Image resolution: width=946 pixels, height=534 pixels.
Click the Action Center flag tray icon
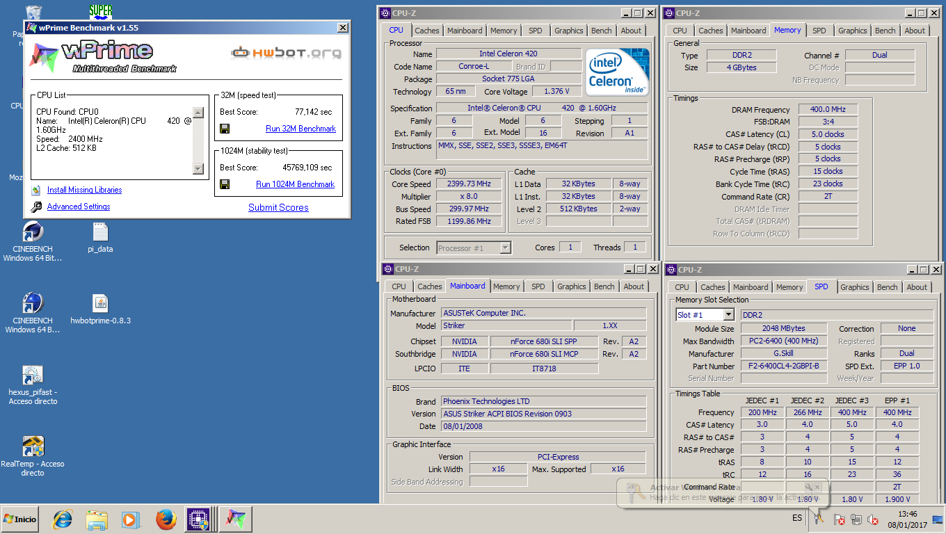click(840, 519)
